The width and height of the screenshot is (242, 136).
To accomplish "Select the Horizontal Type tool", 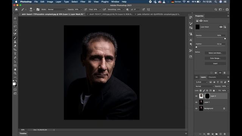I will [x=15, y=54].
